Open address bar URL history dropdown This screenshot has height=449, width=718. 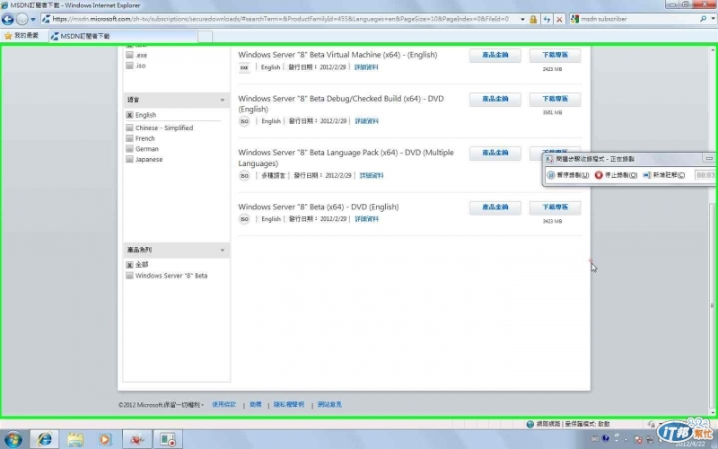tap(522, 19)
